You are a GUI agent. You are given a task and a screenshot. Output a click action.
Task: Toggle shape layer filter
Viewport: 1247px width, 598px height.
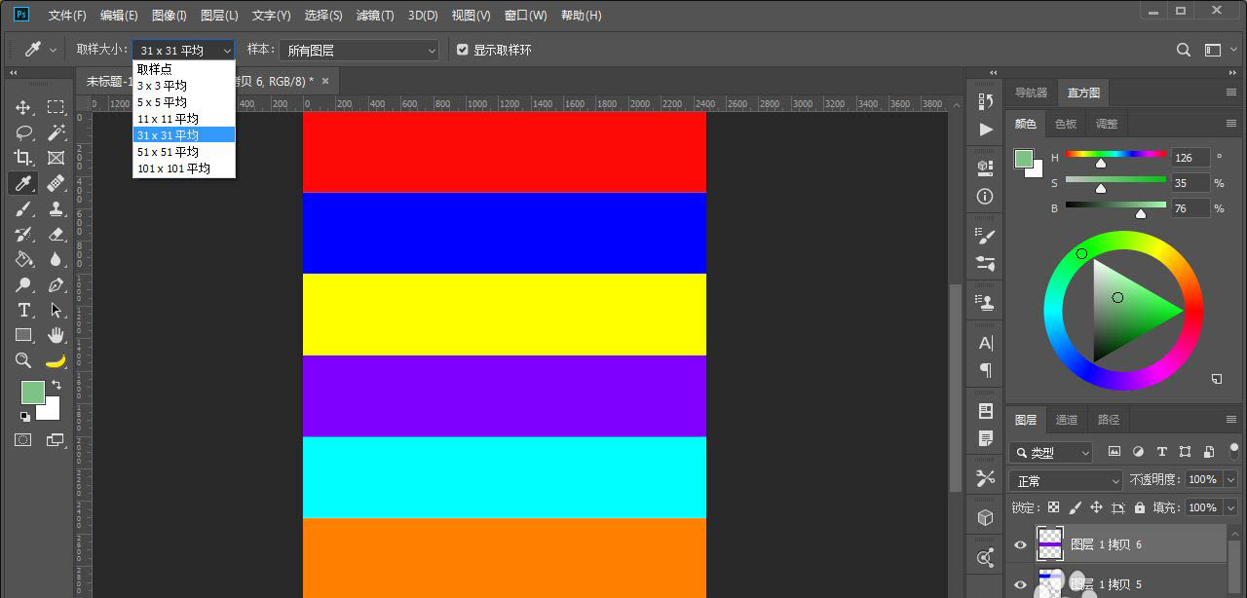point(1185,452)
